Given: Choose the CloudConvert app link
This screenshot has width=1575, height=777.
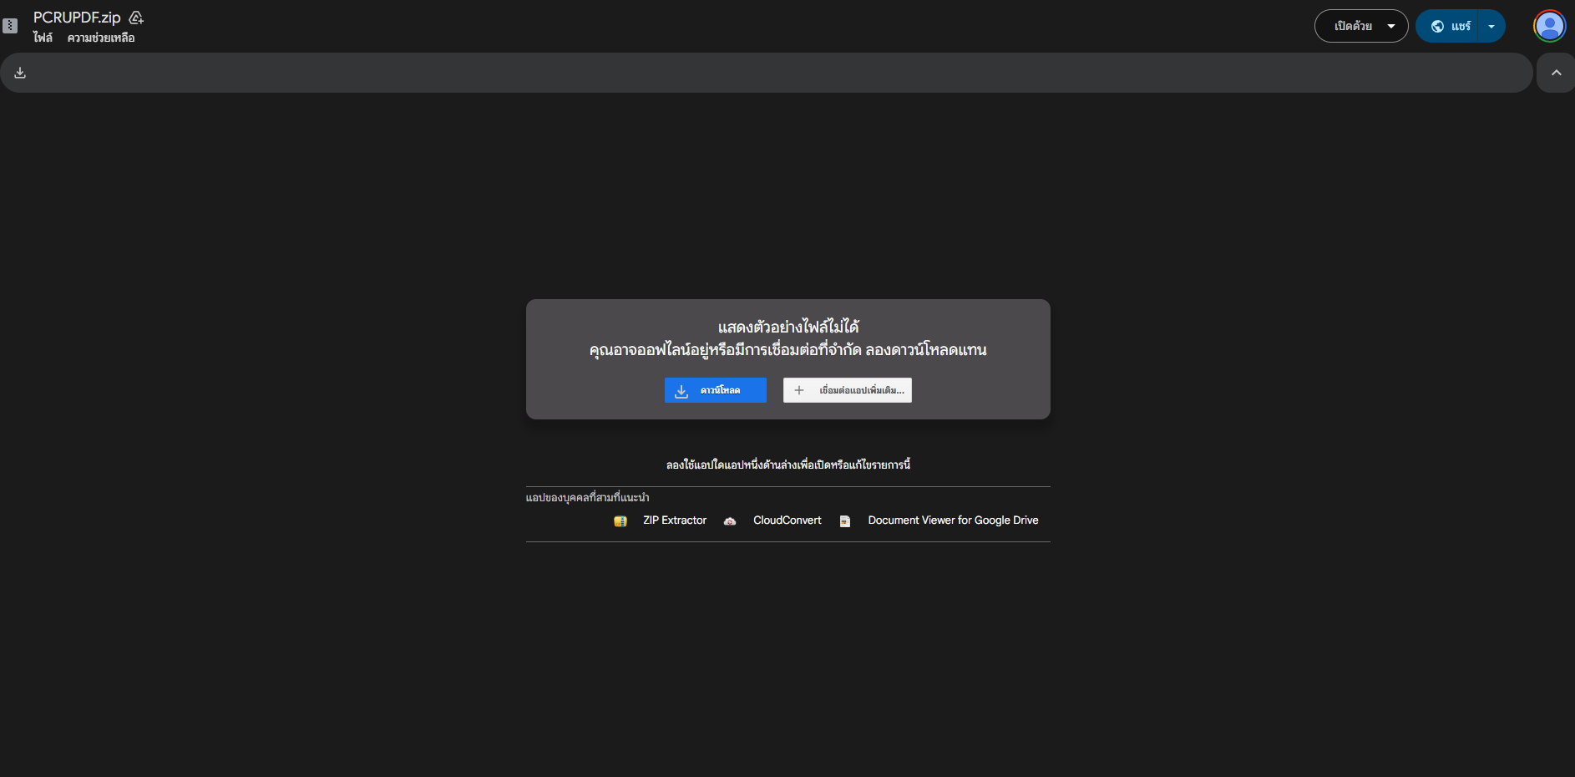Looking at the screenshot, I should 787,521.
